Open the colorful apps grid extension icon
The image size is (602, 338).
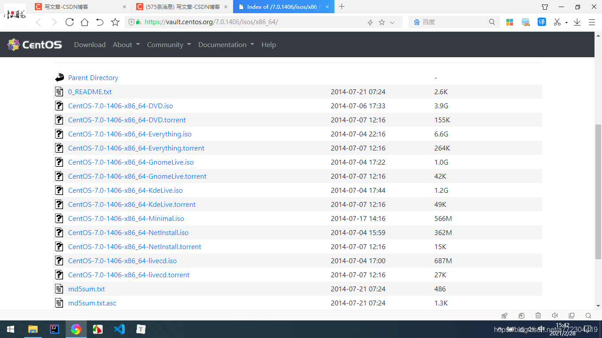coord(510,22)
